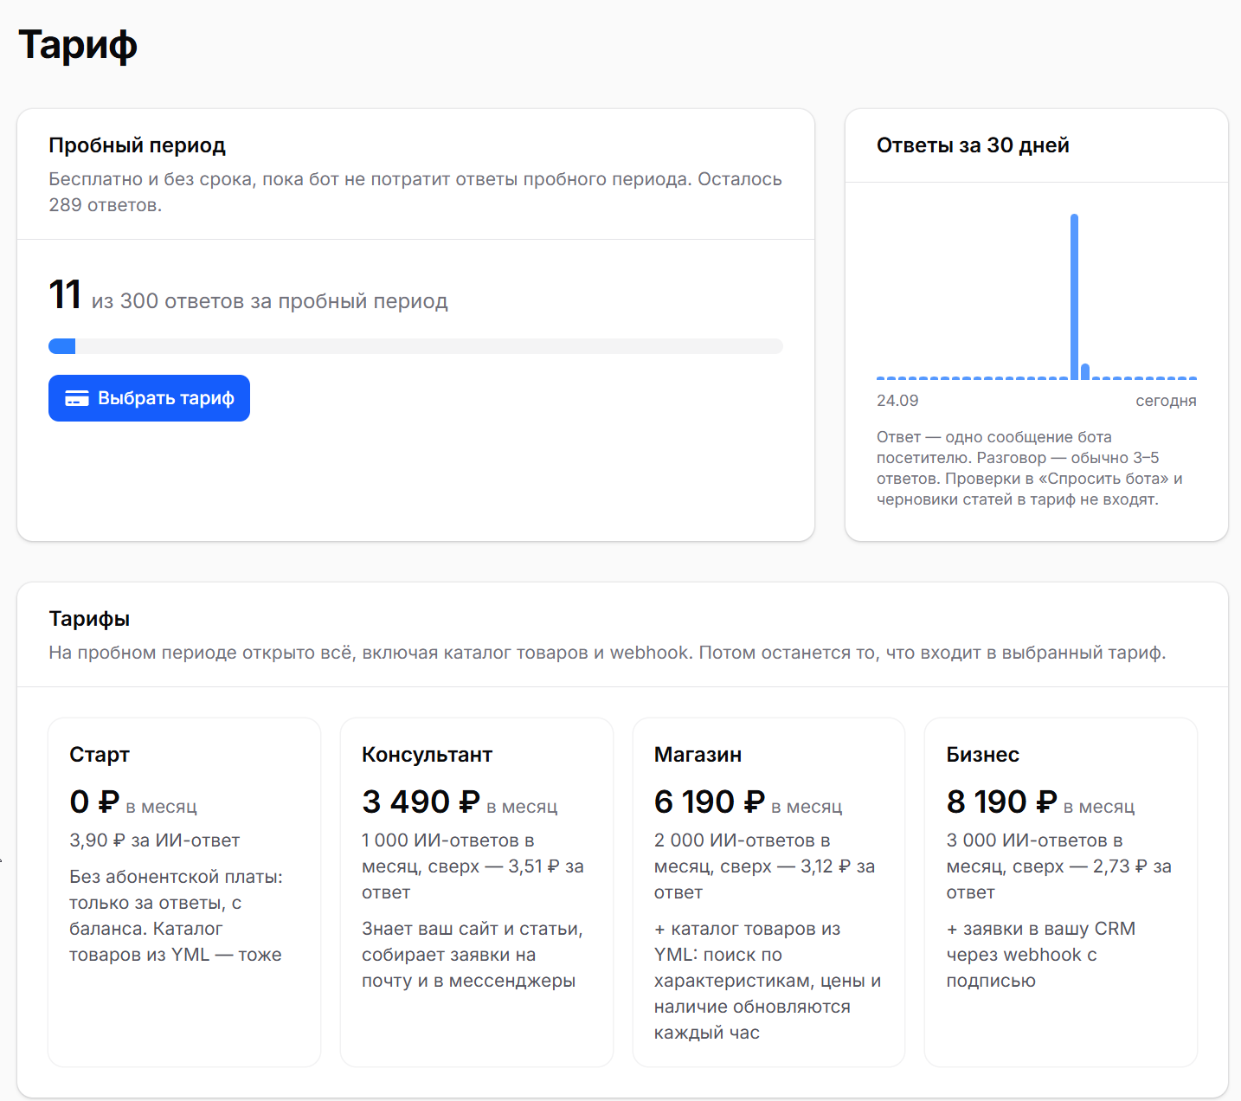The image size is (1241, 1101).
Task: Click the "1 000 ИИ-ответов в месяц" description
Action: pyautogui.click(x=473, y=866)
